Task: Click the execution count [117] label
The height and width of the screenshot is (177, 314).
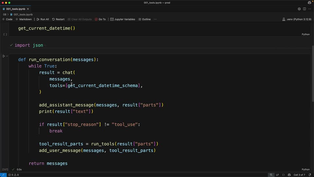Action: 5,169
